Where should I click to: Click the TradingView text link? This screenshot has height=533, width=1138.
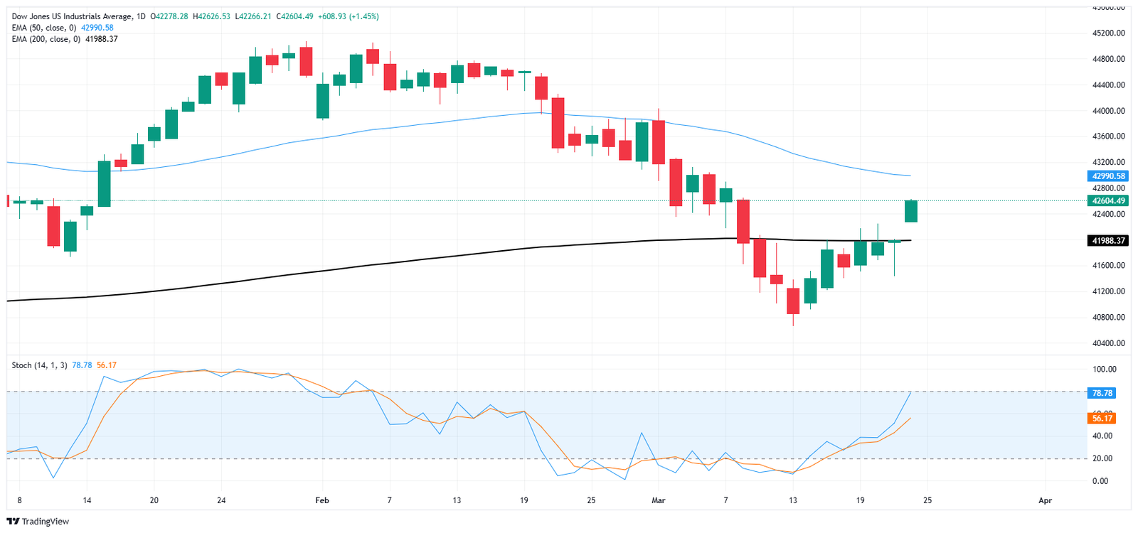(x=46, y=522)
